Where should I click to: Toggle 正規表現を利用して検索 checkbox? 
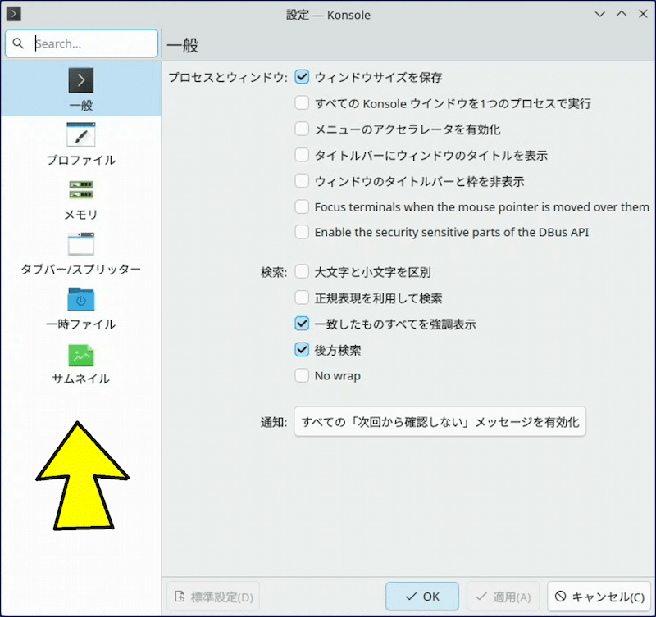[x=302, y=298]
